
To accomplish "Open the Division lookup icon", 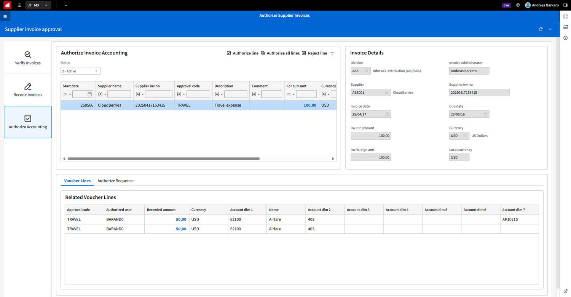I will tap(366, 71).
